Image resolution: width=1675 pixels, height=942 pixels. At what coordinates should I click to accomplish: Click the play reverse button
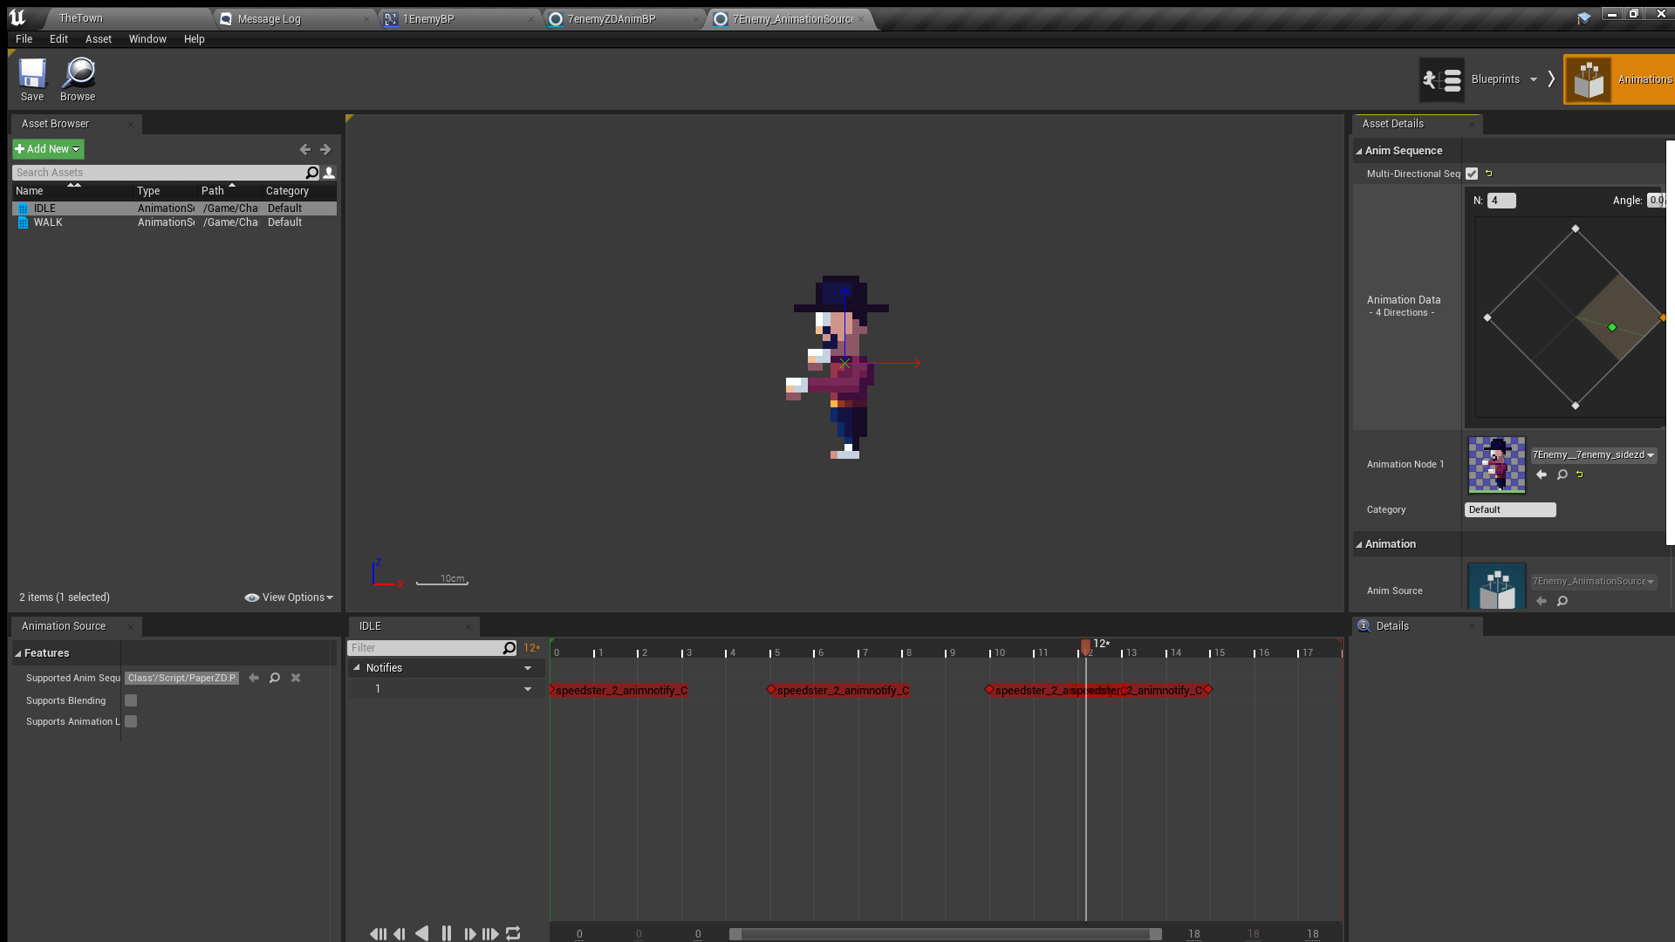pos(422,933)
